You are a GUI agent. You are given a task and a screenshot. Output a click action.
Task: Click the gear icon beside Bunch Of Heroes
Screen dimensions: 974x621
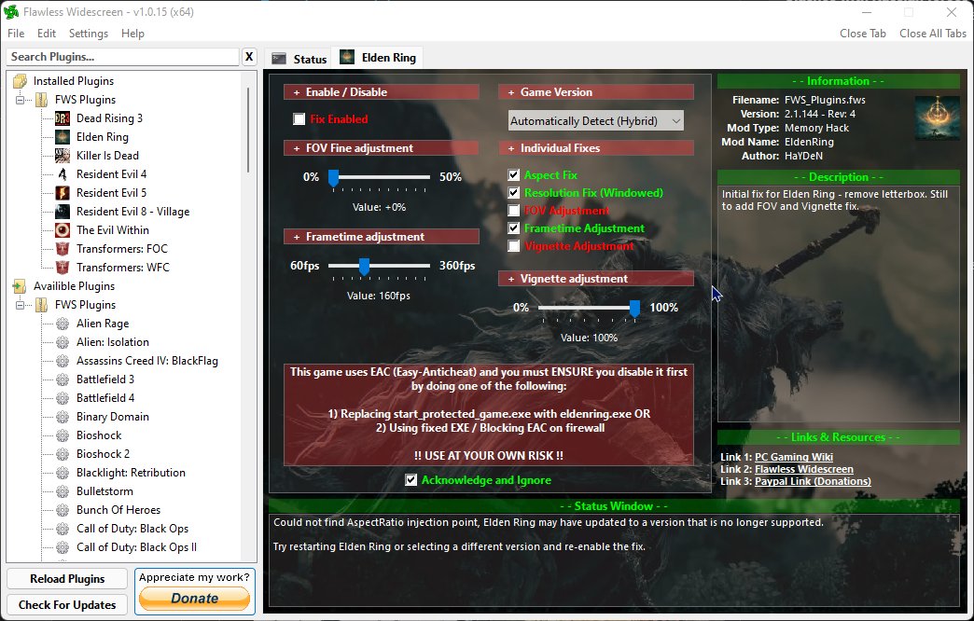coord(63,510)
